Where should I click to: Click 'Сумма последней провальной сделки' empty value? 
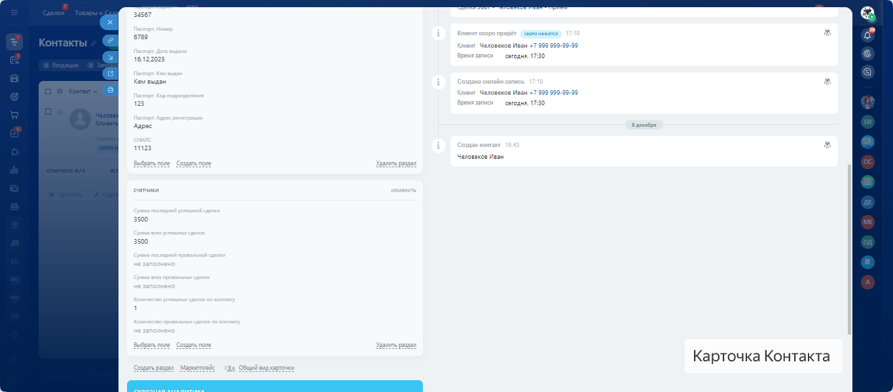(x=154, y=264)
